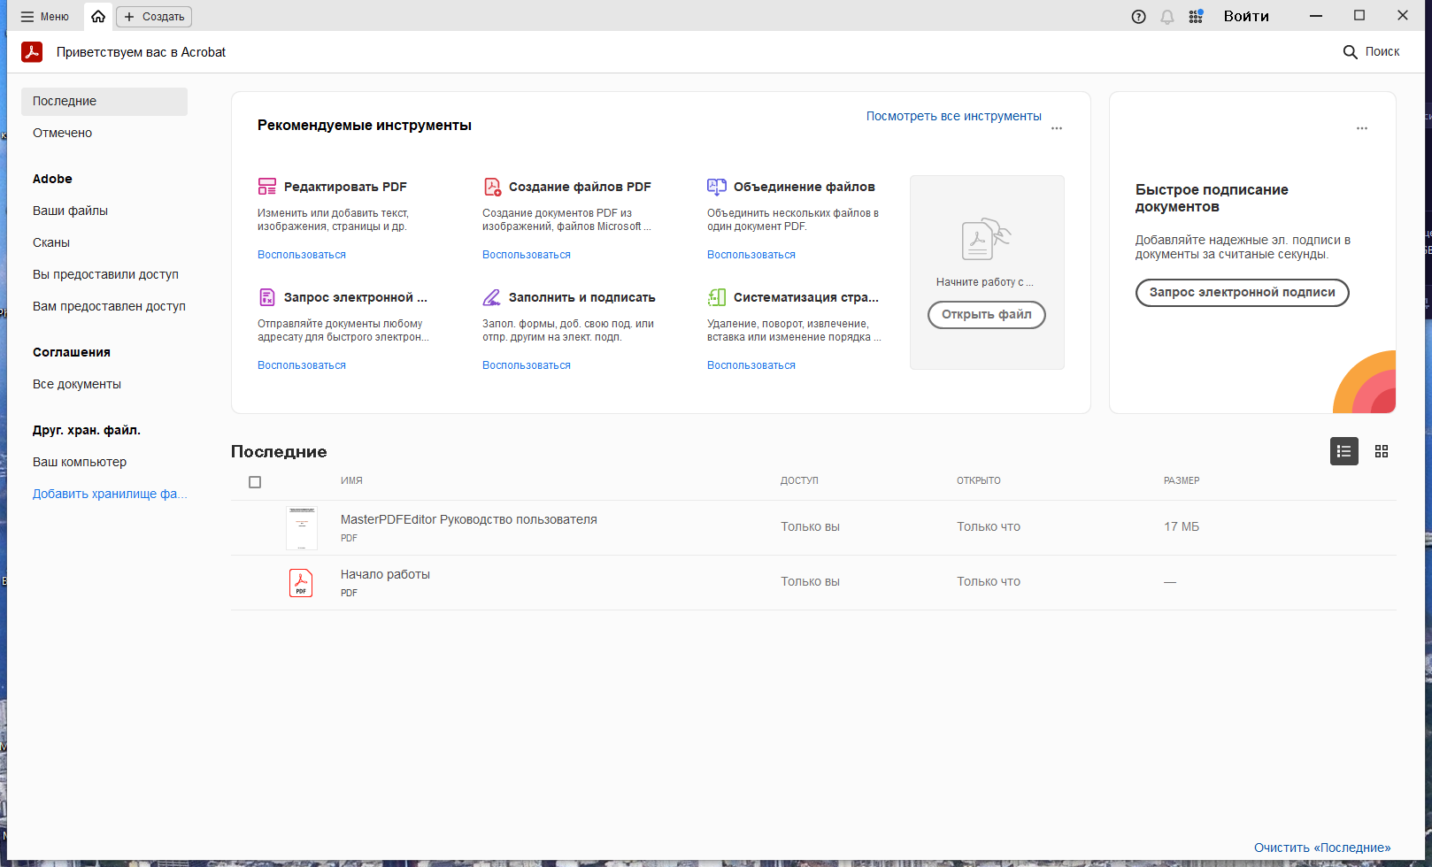Open Все документы under Соглашения

point(77,384)
